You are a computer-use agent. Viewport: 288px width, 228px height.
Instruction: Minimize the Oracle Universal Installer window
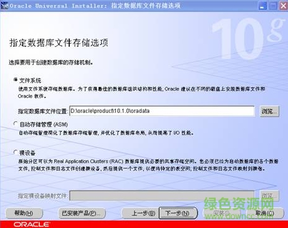[262, 6]
